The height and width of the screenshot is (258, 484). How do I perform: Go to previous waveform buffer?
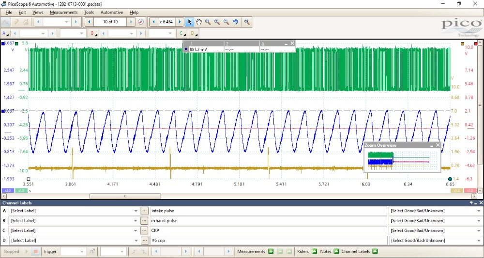click(x=89, y=22)
